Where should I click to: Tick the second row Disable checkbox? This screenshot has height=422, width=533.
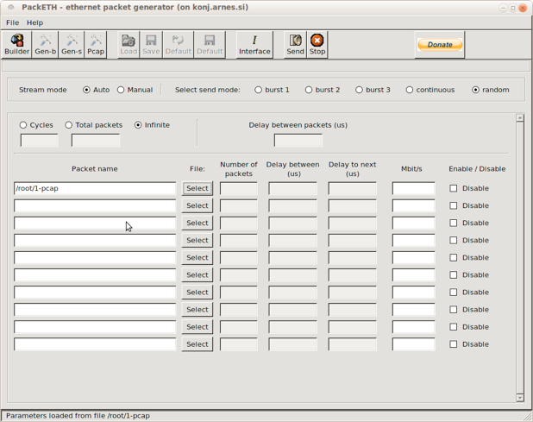(x=453, y=205)
